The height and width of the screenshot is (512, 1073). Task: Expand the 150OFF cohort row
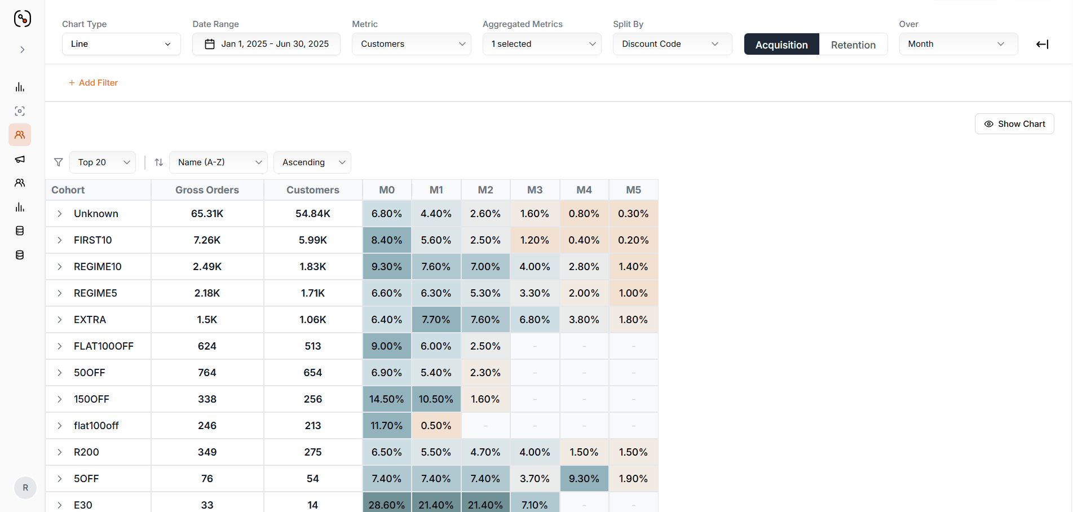tap(60, 399)
